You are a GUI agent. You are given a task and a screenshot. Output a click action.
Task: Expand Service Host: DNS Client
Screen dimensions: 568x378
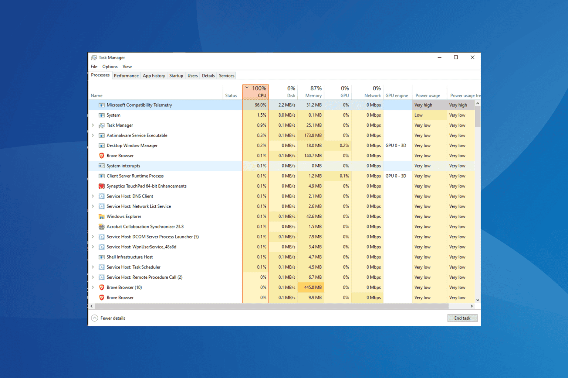click(x=93, y=196)
